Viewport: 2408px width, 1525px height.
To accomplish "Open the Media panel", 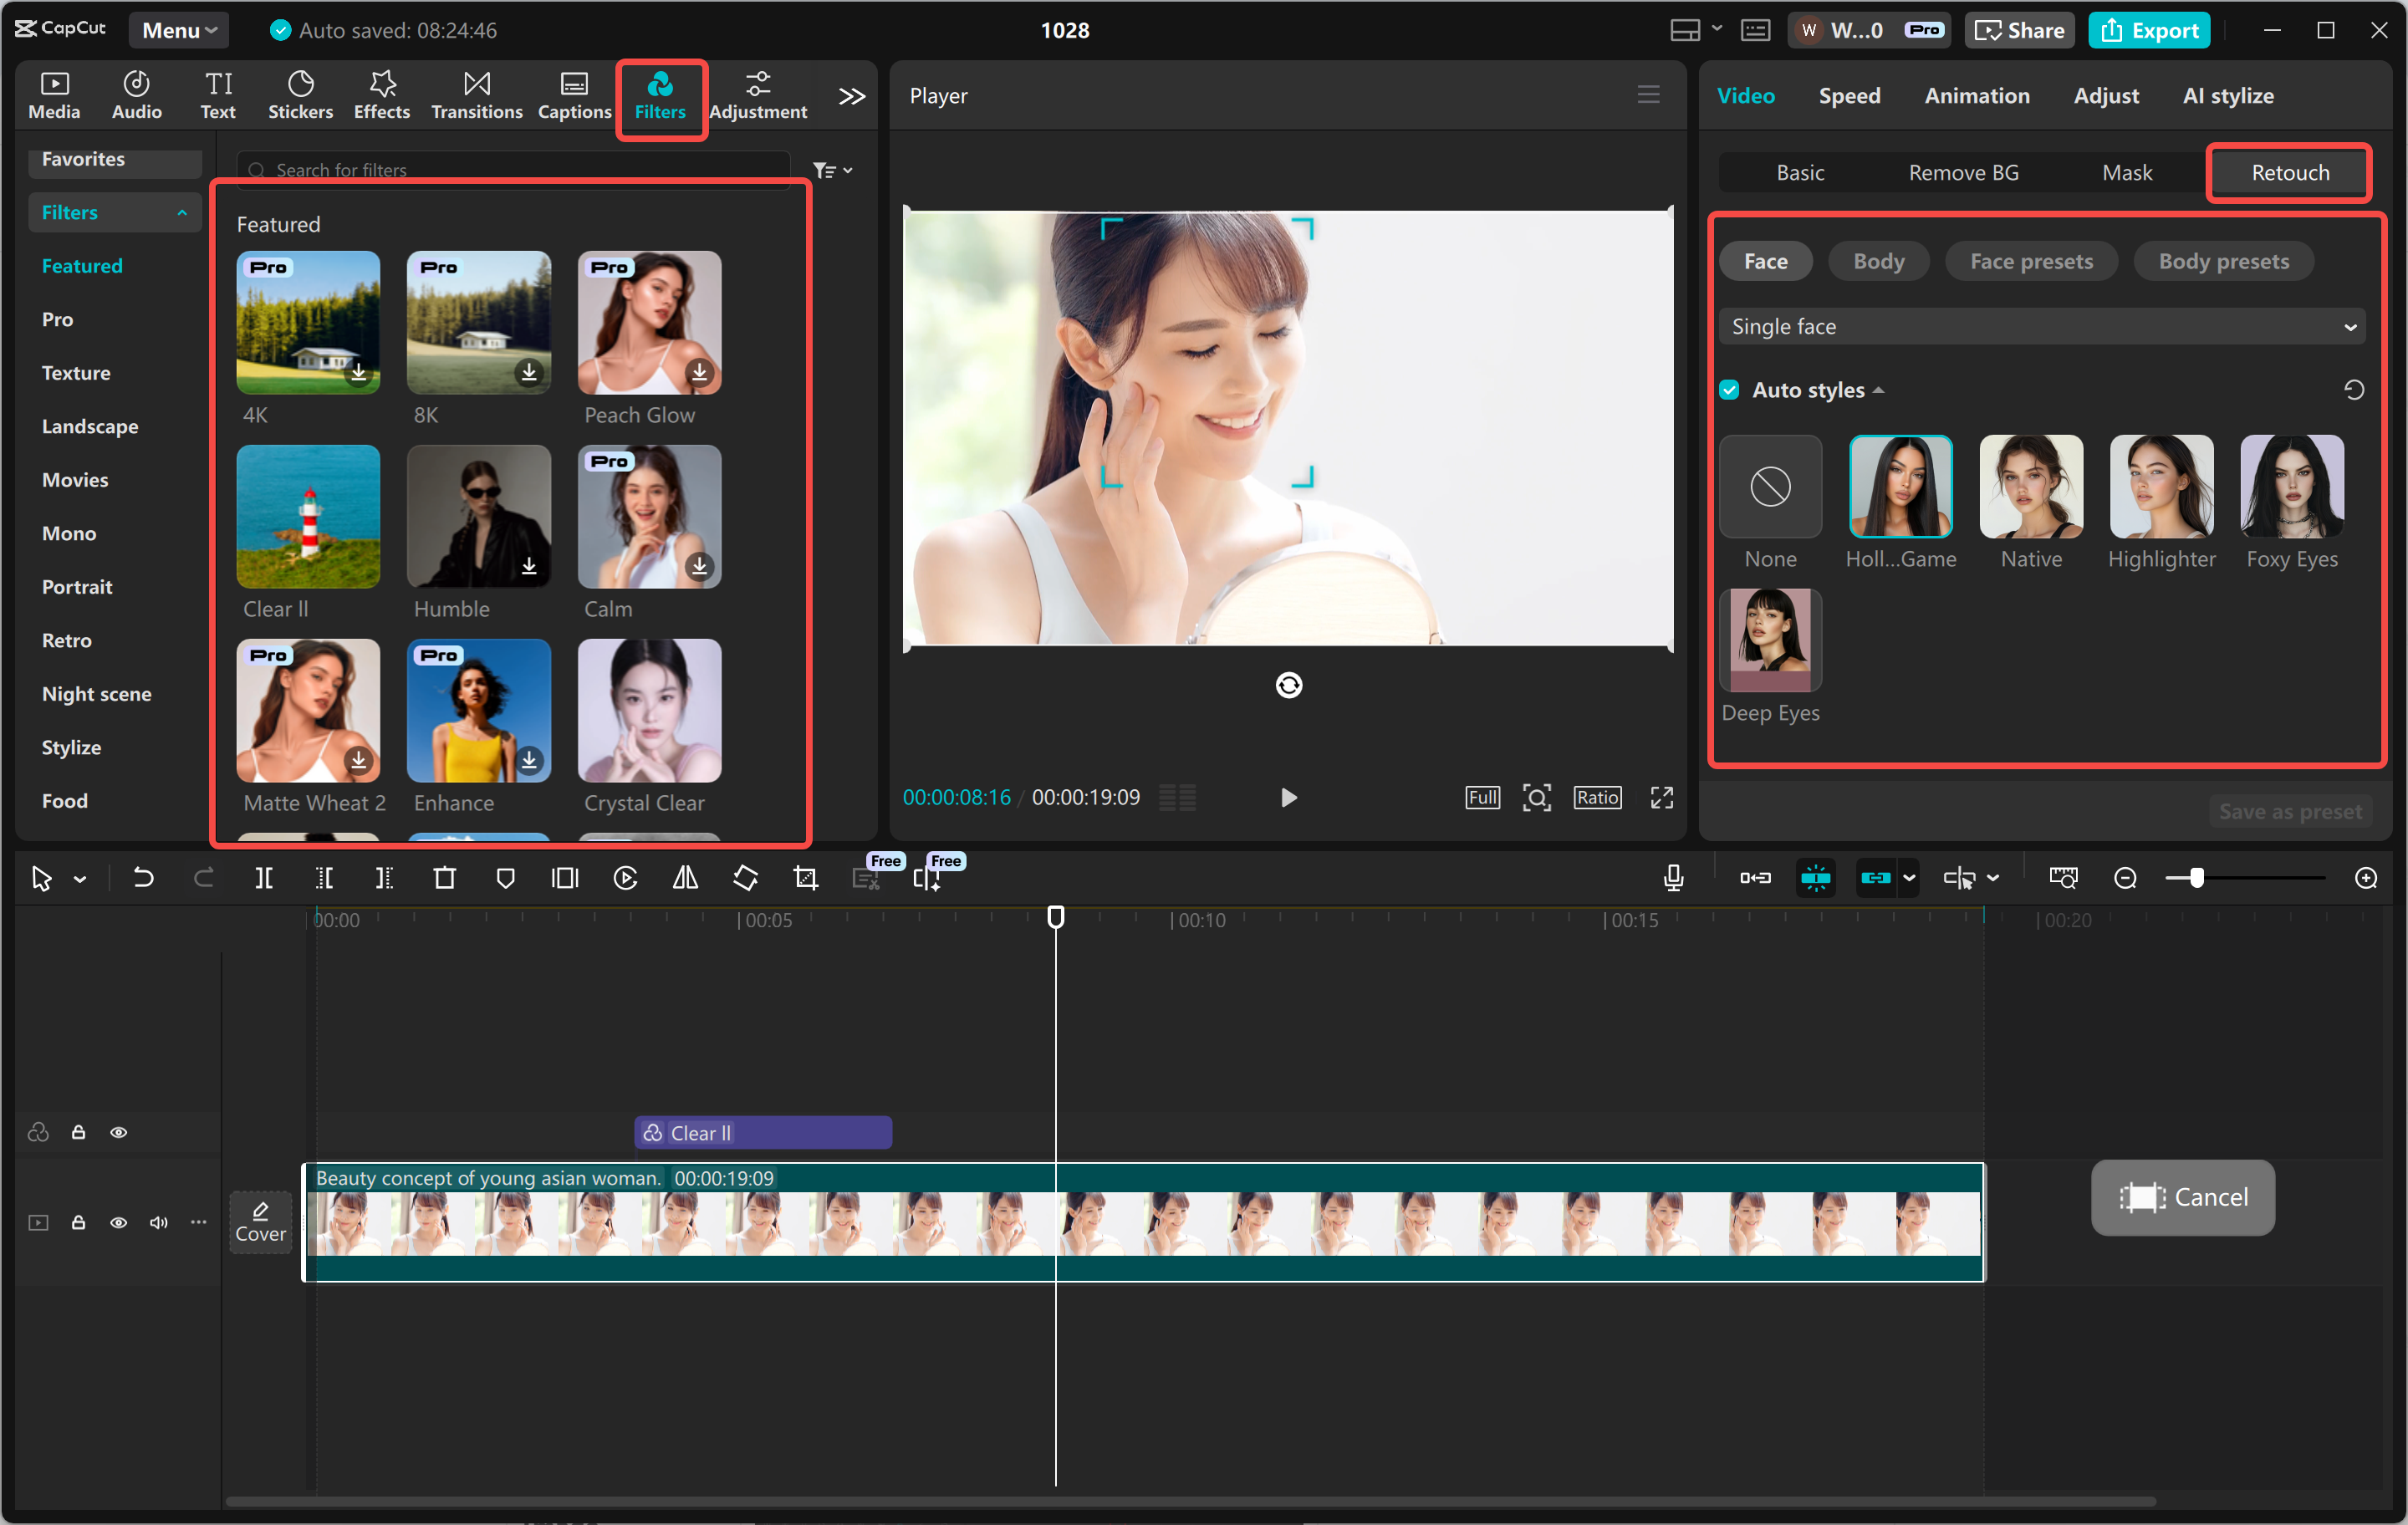I will (x=54, y=95).
